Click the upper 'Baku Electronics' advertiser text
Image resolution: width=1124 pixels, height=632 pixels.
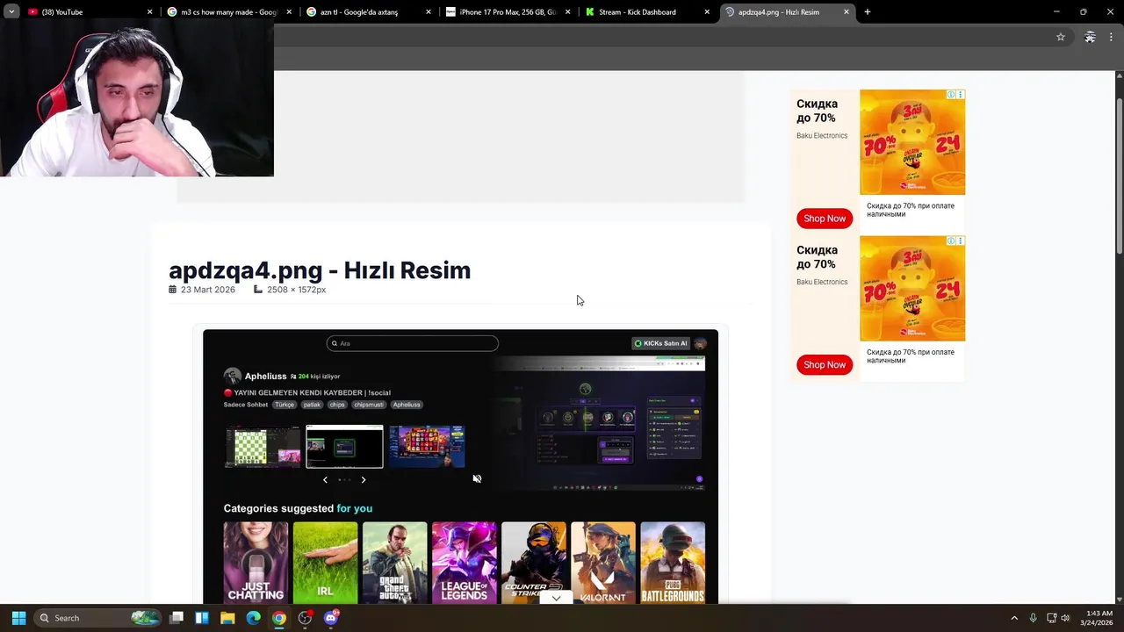(822, 136)
